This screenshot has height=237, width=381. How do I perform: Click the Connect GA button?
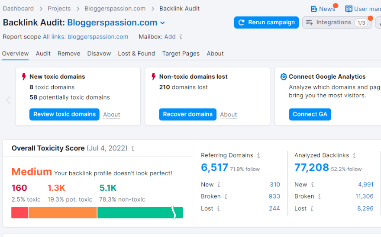(310, 114)
